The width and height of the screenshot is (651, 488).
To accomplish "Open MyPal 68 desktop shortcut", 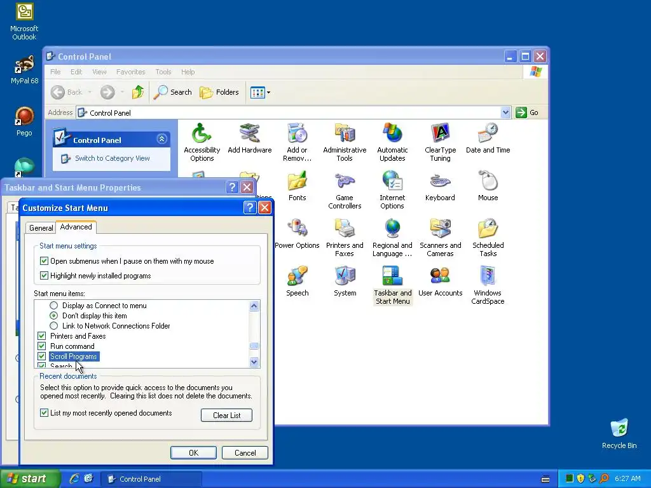I will pos(24,70).
